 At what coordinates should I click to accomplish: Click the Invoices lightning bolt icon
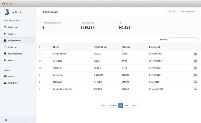tap(5, 34)
